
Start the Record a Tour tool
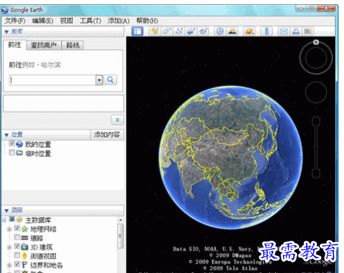tap(203, 31)
